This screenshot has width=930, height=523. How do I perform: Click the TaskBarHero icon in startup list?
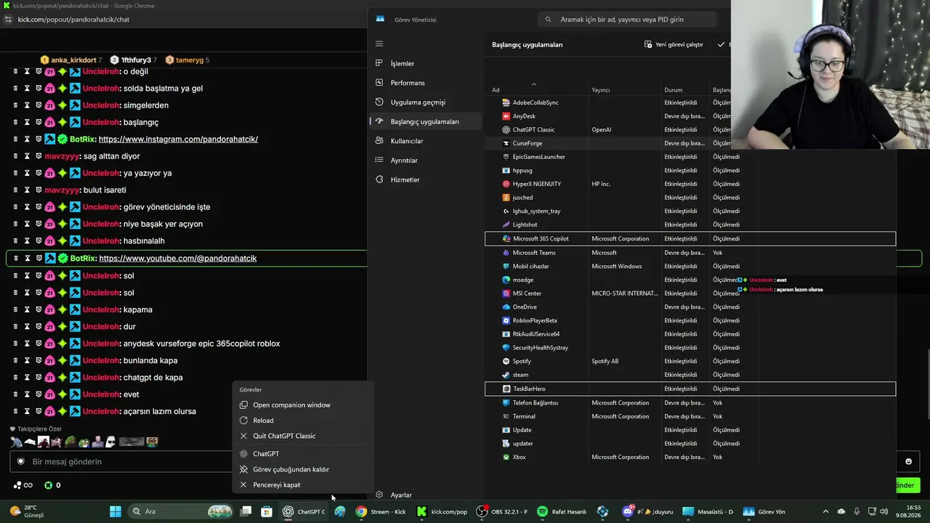click(506, 389)
